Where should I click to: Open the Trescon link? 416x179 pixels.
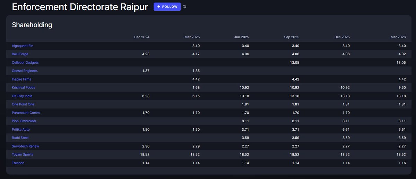(18, 163)
